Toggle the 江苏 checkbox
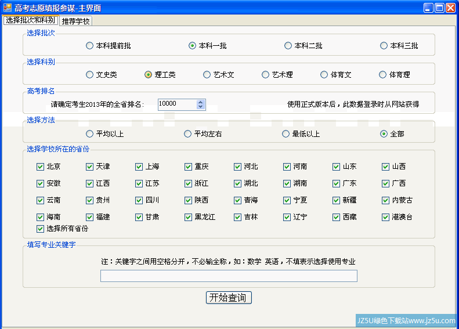The height and width of the screenshot is (329, 459). 139,183
